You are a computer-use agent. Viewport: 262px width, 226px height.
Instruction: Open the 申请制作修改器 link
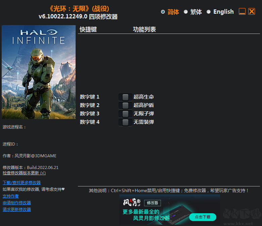pyautogui.click(x=17, y=203)
